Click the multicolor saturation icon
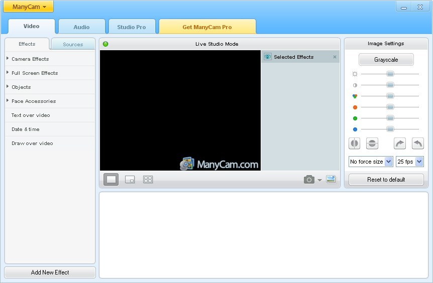The image size is (433, 283). click(x=355, y=96)
